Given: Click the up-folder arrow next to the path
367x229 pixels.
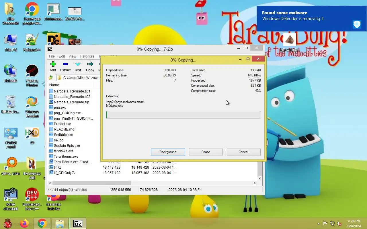Looking at the screenshot, I should [51, 78].
